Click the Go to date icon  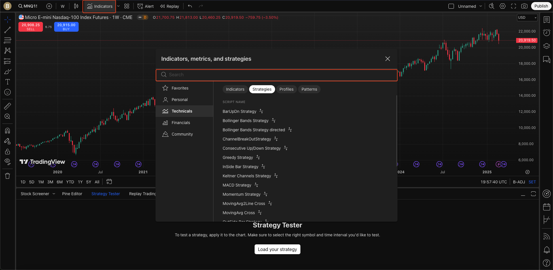coord(109,182)
